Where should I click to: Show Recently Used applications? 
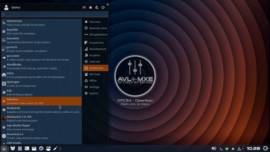[96, 28]
